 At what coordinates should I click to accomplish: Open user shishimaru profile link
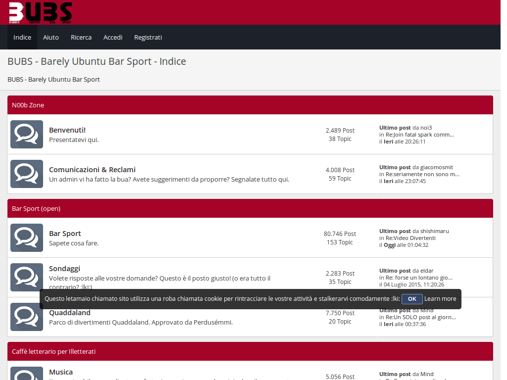435,231
